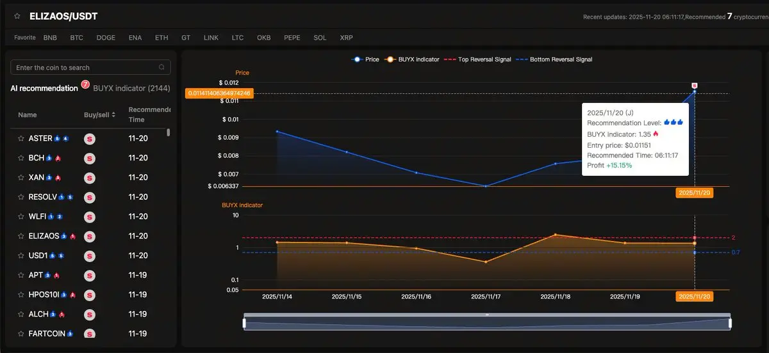Favorite ELIZAOS using its row star
Screen dimensions: 769x353
(21, 236)
